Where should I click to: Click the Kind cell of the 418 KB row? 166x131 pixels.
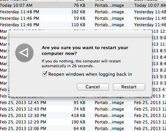[109, 116]
